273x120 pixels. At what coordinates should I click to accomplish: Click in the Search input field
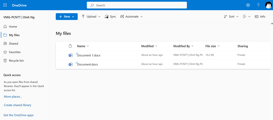137,5
